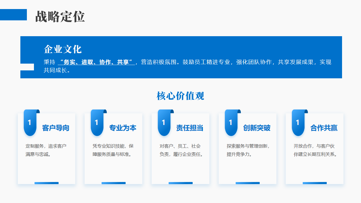Screen dimensions: 361x203
Task: Click the blue rectangle left of 战略定位
Action: tap(13, 15)
